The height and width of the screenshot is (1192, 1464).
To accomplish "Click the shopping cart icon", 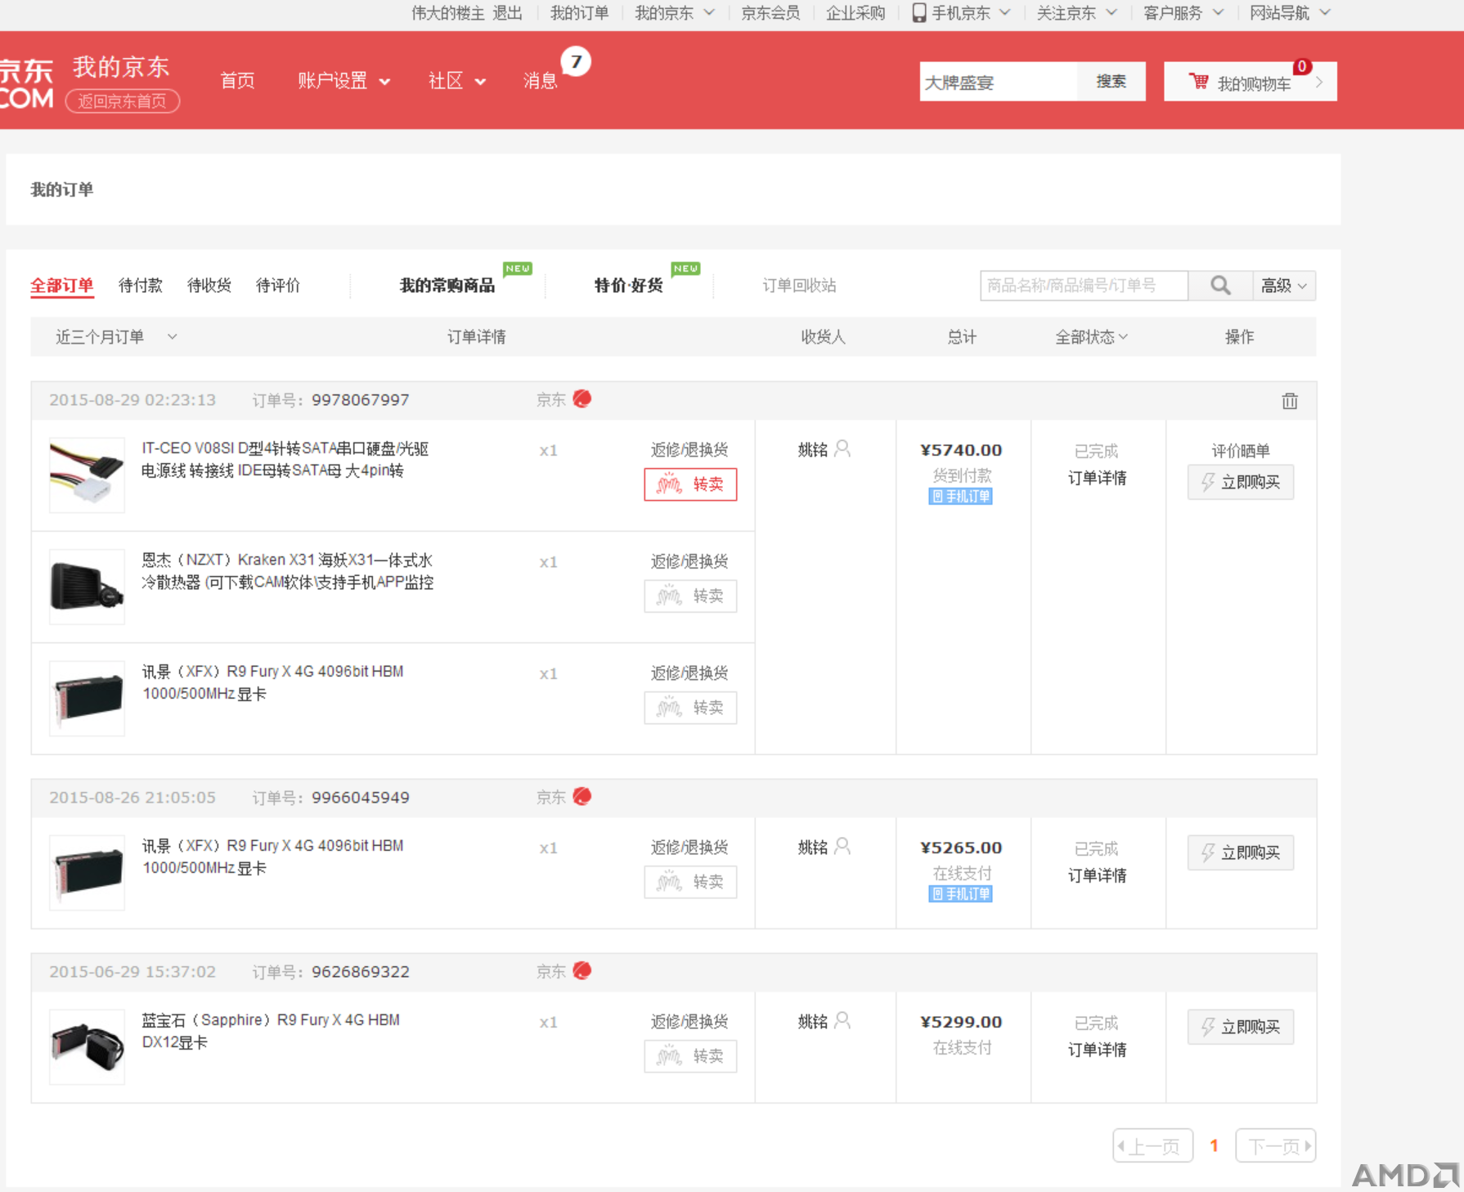I will pyautogui.click(x=1199, y=81).
